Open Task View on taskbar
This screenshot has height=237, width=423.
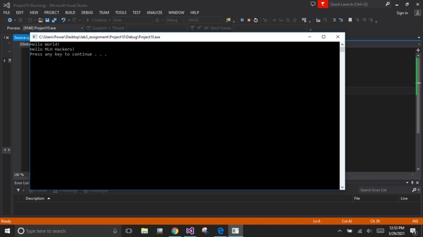[x=129, y=231]
